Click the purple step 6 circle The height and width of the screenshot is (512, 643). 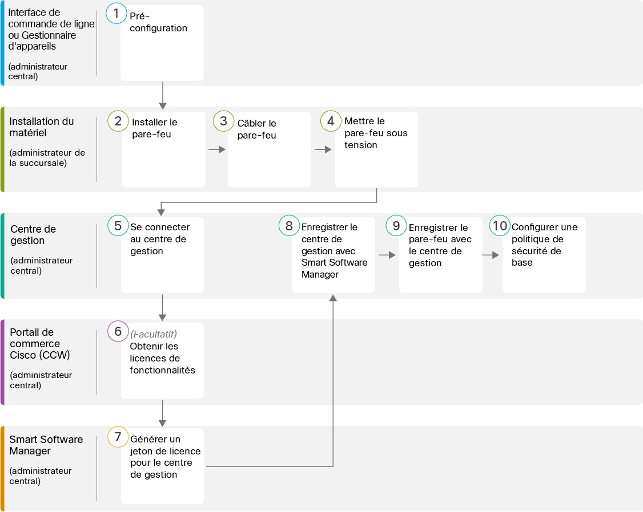point(118,331)
